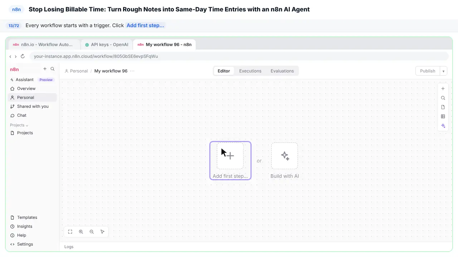Click the tidy up icon on canvas toolbar
Image resolution: width=458 pixels, height=257 pixels.
click(x=102, y=232)
